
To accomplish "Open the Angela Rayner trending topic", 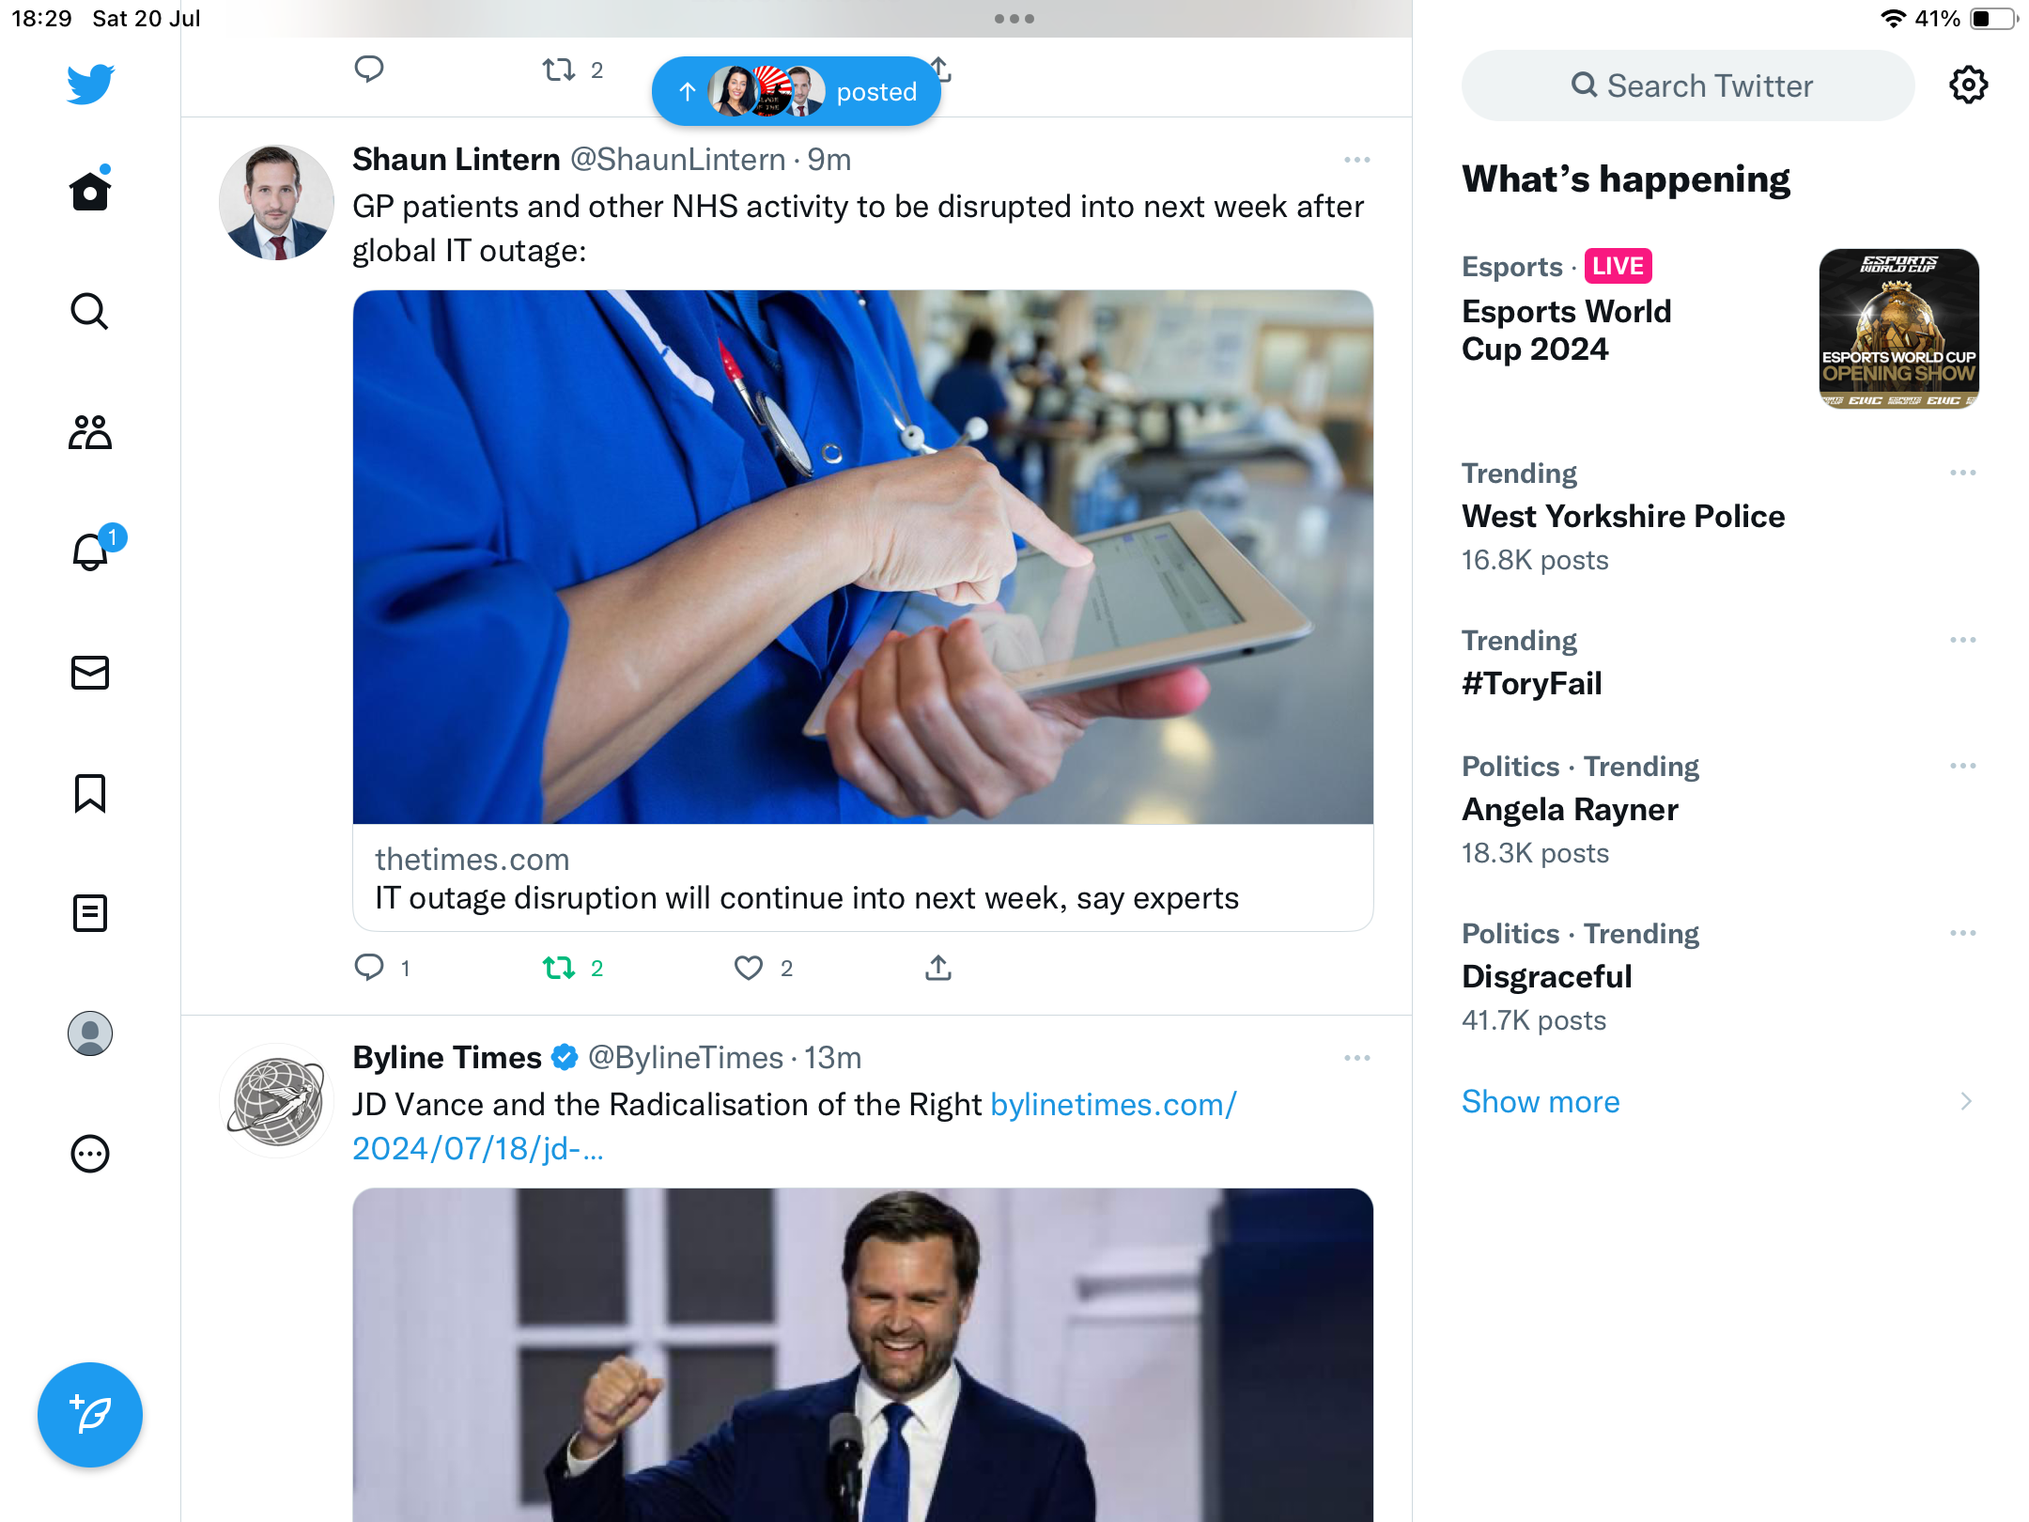I will (x=1570, y=810).
